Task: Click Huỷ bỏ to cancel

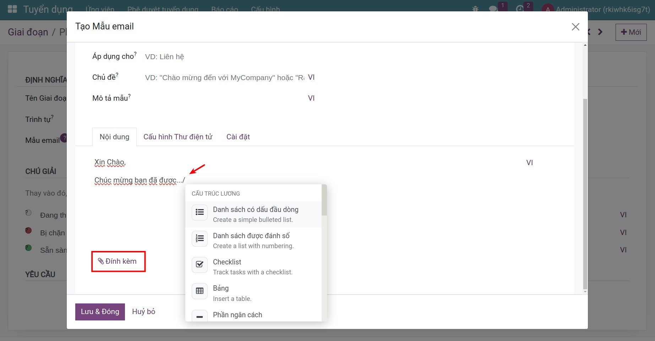Action: click(x=143, y=312)
